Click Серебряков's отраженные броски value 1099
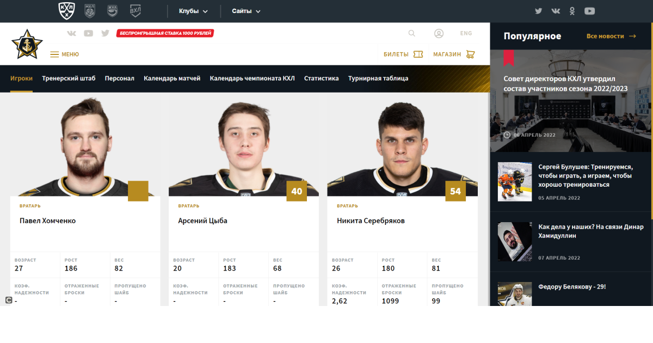 tap(390, 301)
